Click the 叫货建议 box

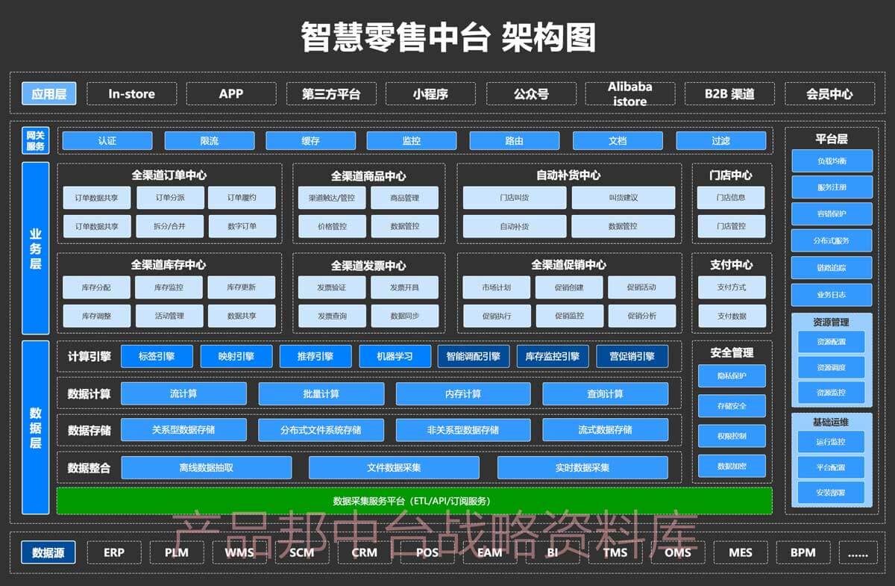click(x=623, y=198)
